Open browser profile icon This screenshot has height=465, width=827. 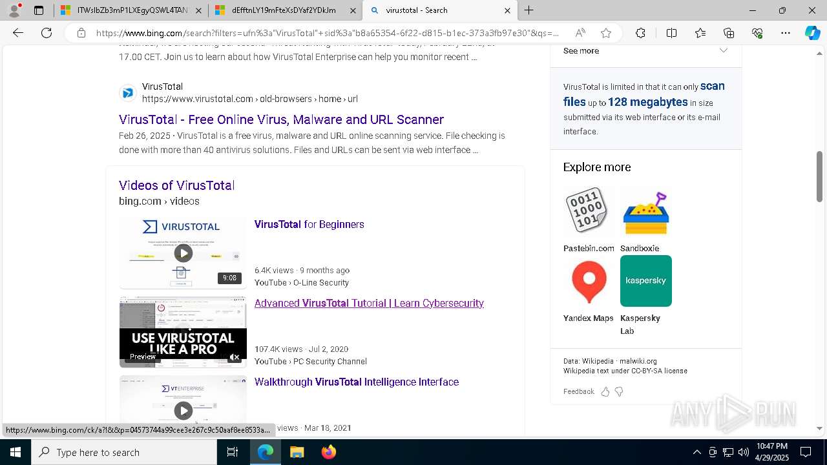[14, 10]
